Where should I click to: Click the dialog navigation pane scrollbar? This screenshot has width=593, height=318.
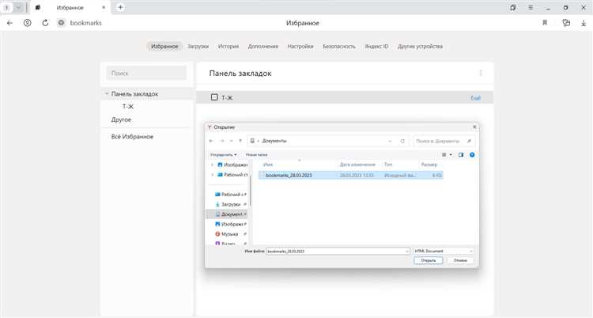pos(250,191)
